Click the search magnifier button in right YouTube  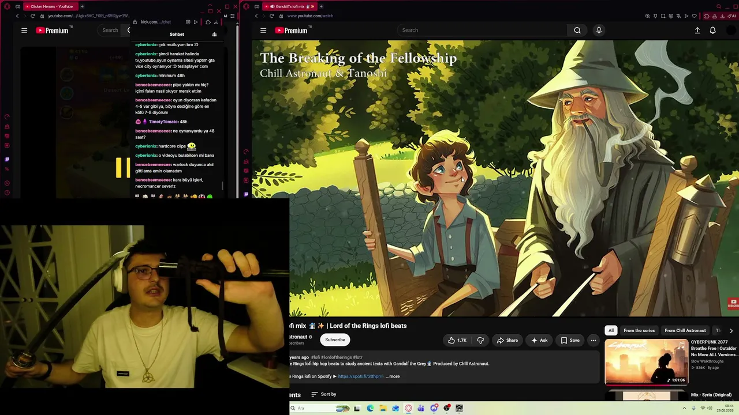577,30
